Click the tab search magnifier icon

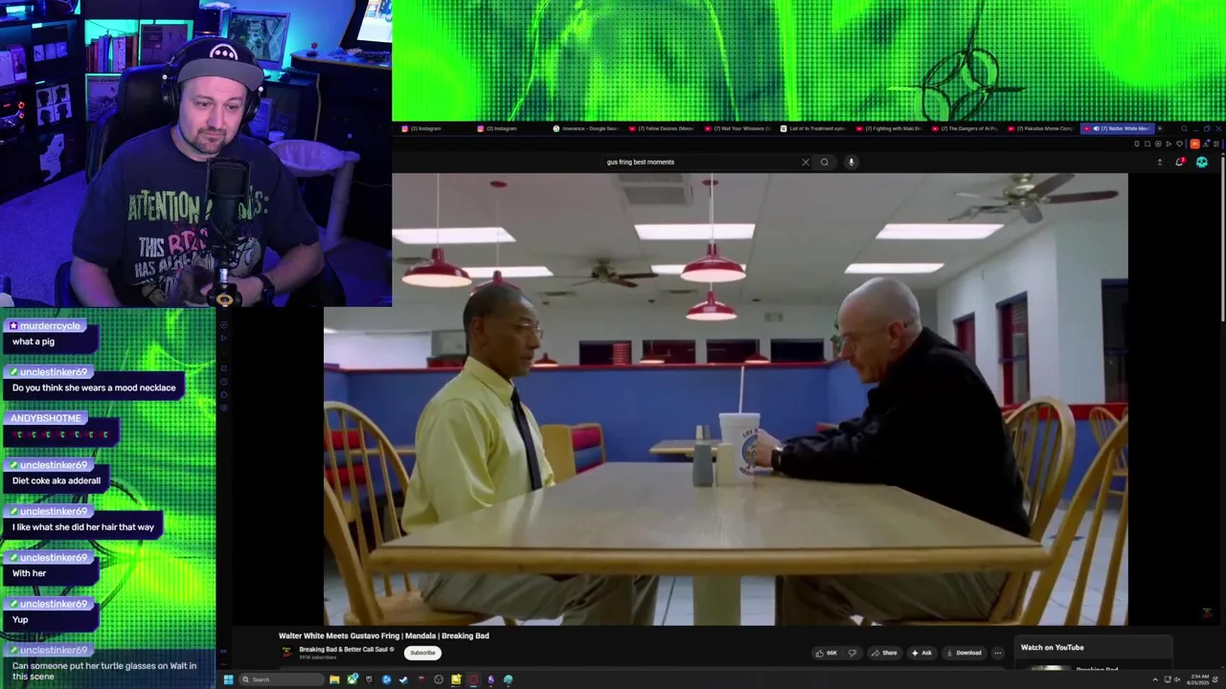click(1184, 128)
